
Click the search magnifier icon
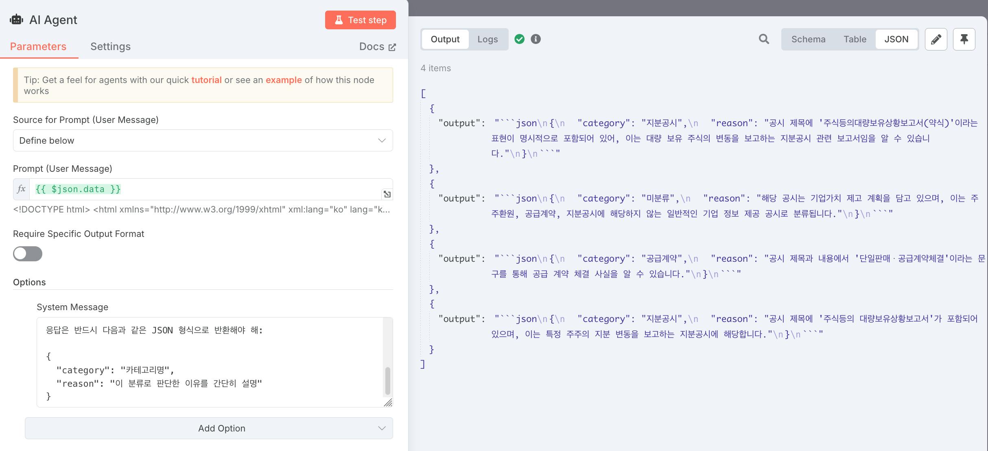coord(764,39)
